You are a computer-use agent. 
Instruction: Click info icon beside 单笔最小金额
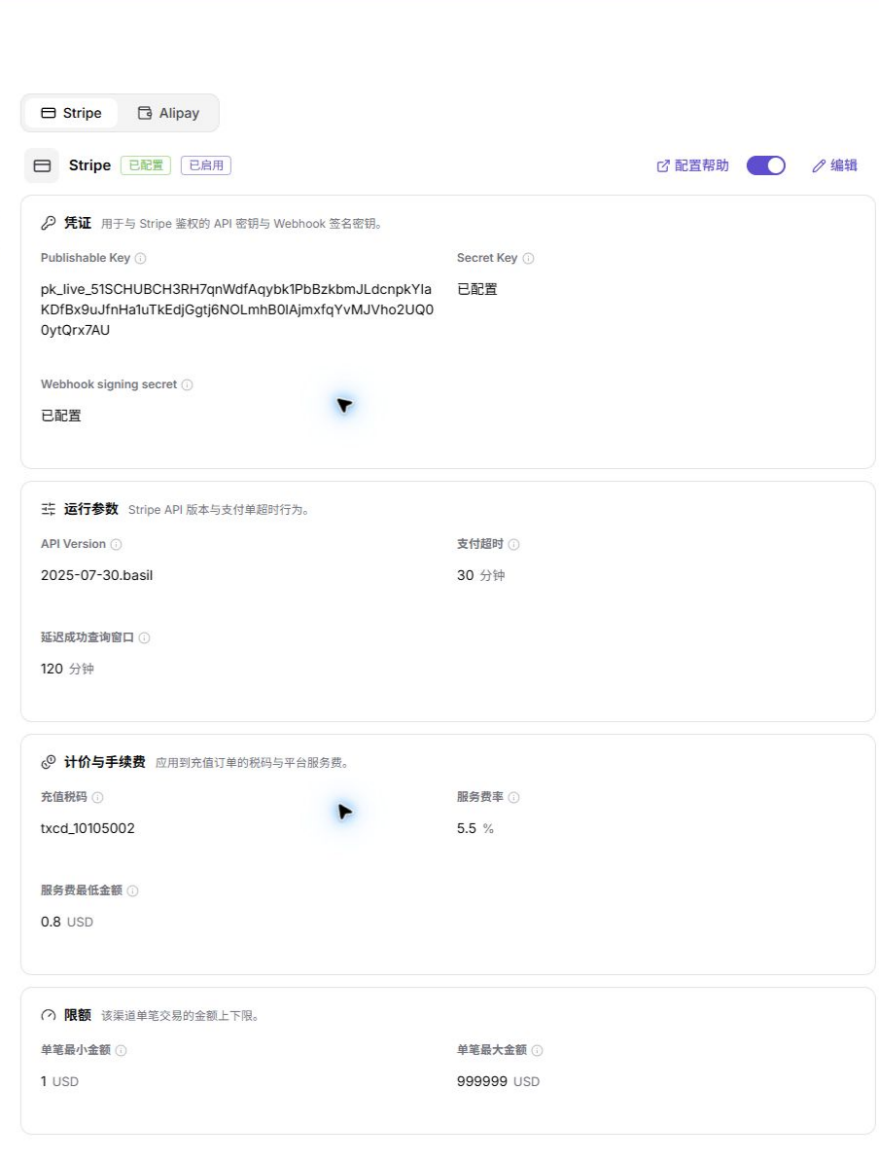click(122, 1051)
